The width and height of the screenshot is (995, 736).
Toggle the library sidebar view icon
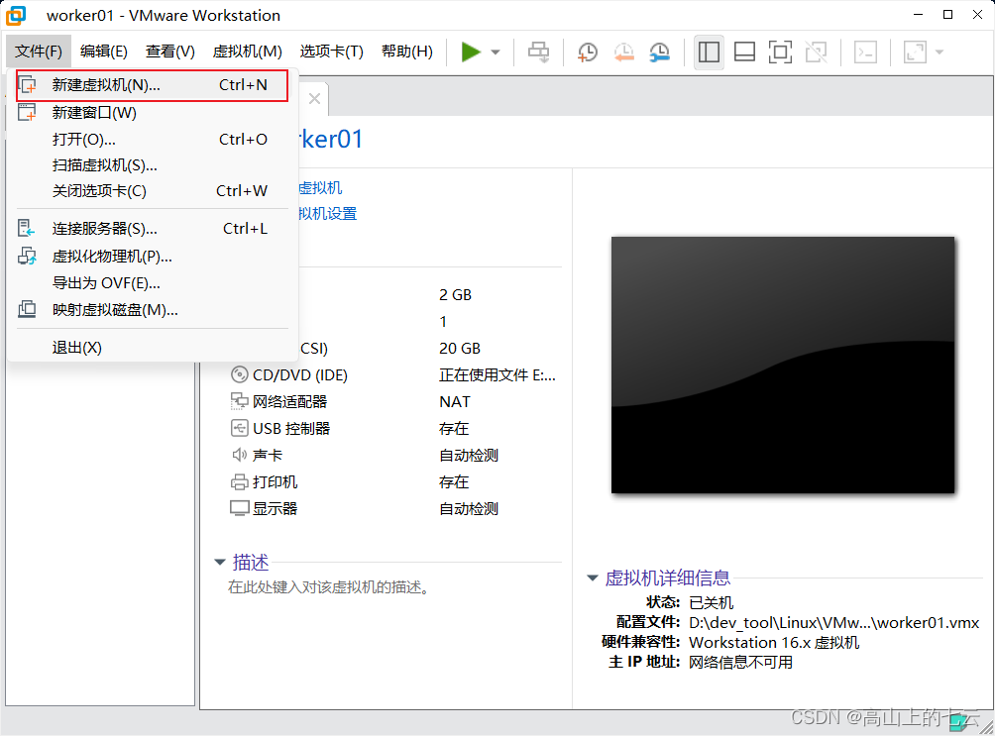pos(709,53)
